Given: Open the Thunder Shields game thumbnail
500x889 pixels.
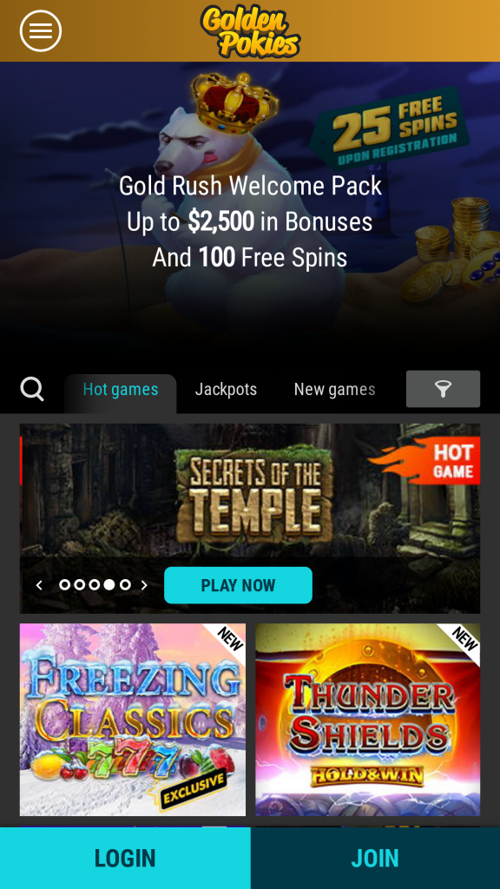Looking at the screenshot, I should pyautogui.click(x=367, y=720).
